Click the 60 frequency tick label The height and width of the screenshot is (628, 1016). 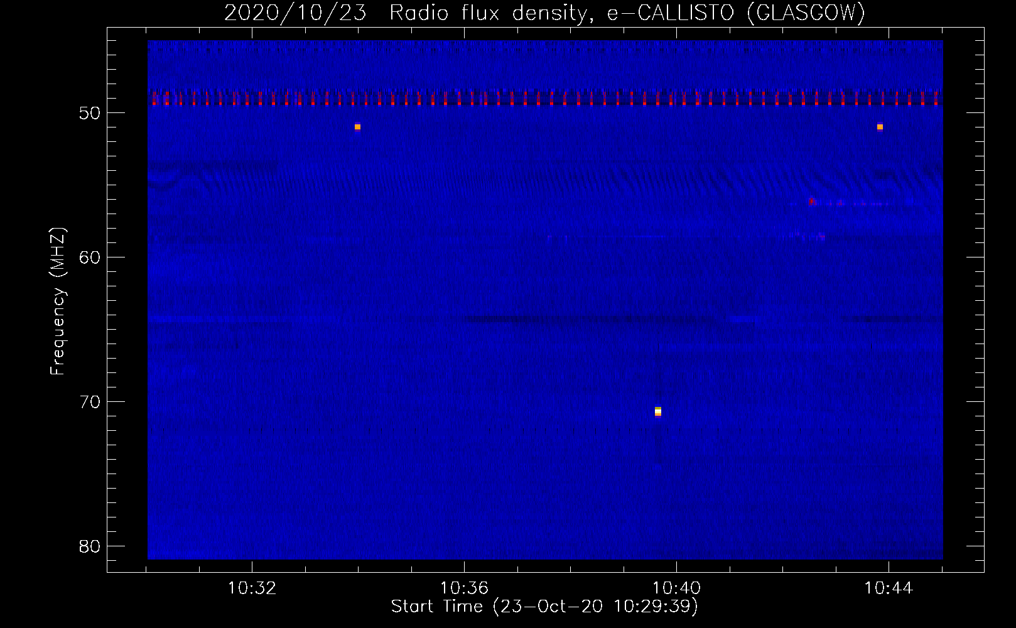(x=90, y=257)
